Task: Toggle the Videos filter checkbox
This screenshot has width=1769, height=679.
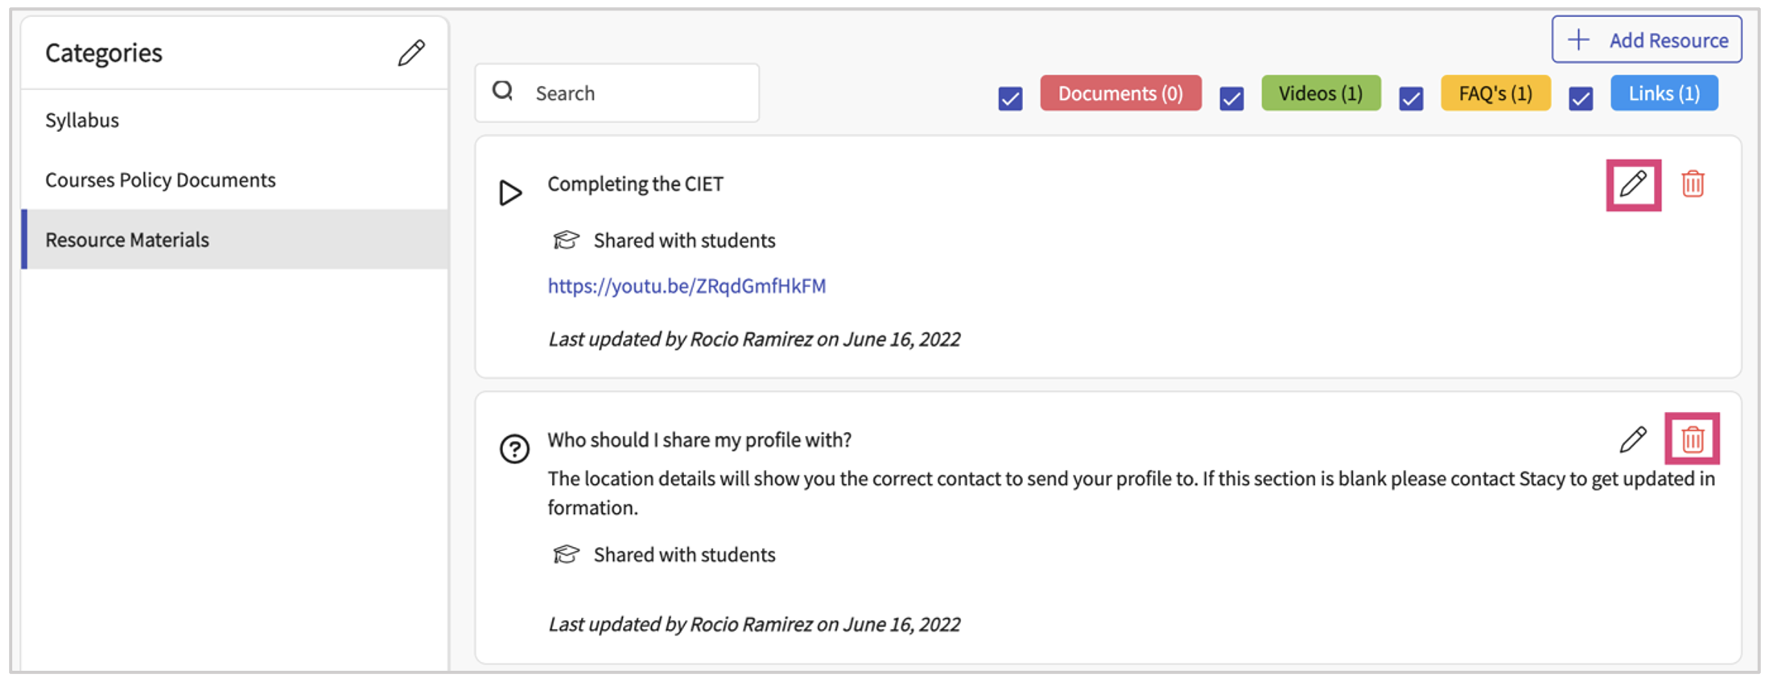Action: click(x=1231, y=98)
